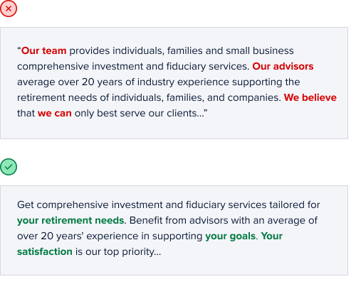Click 'provides individuals, families and small business' text
The image size is (356, 284).
click(182, 50)
